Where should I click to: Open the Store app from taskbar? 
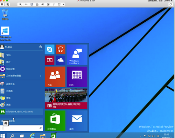[54, 136]
